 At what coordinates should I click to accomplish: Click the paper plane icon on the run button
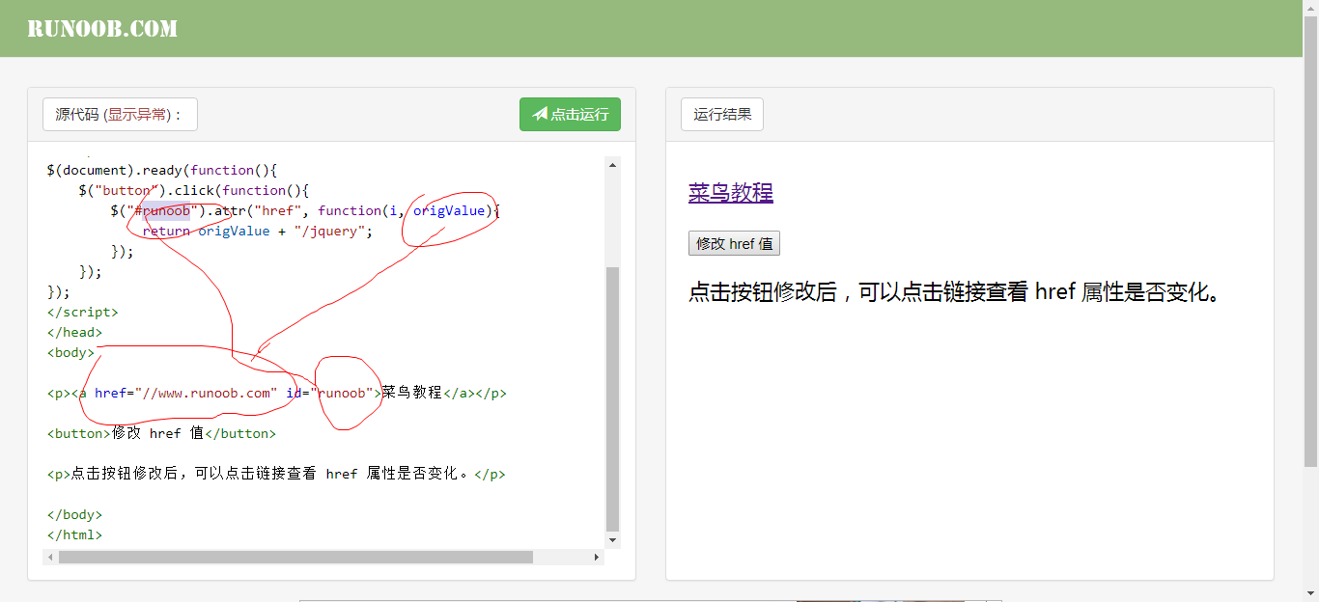[540, 114]
